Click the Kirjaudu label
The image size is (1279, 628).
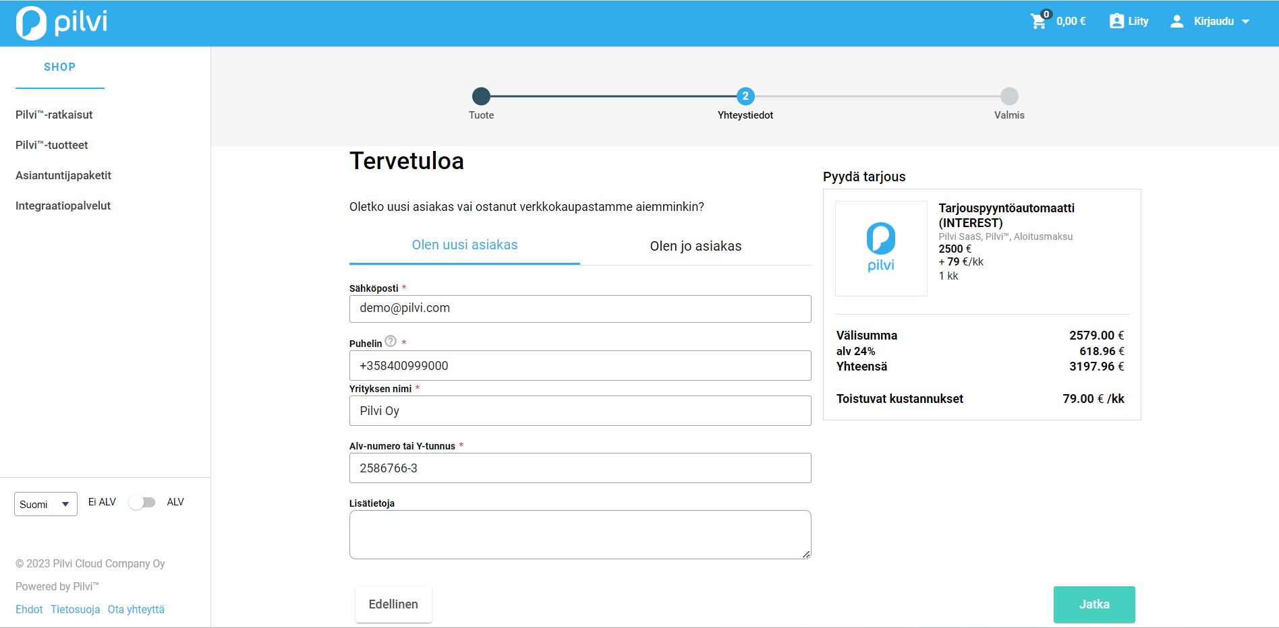(x=1214, y=21)
